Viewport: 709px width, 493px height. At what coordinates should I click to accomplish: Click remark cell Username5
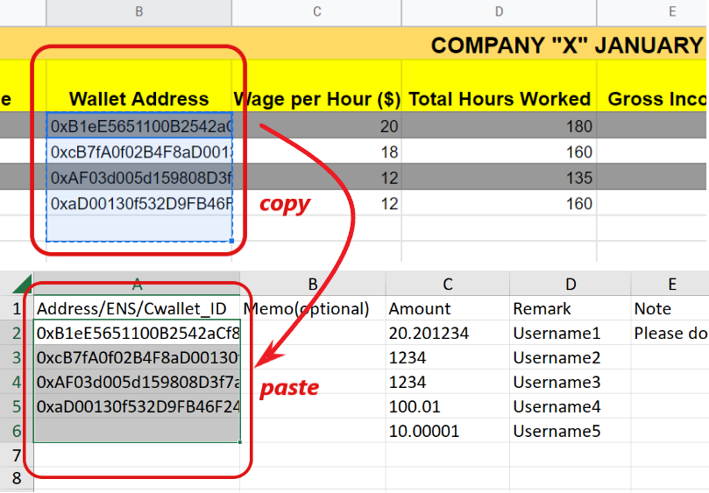click(x=571, y=431)
